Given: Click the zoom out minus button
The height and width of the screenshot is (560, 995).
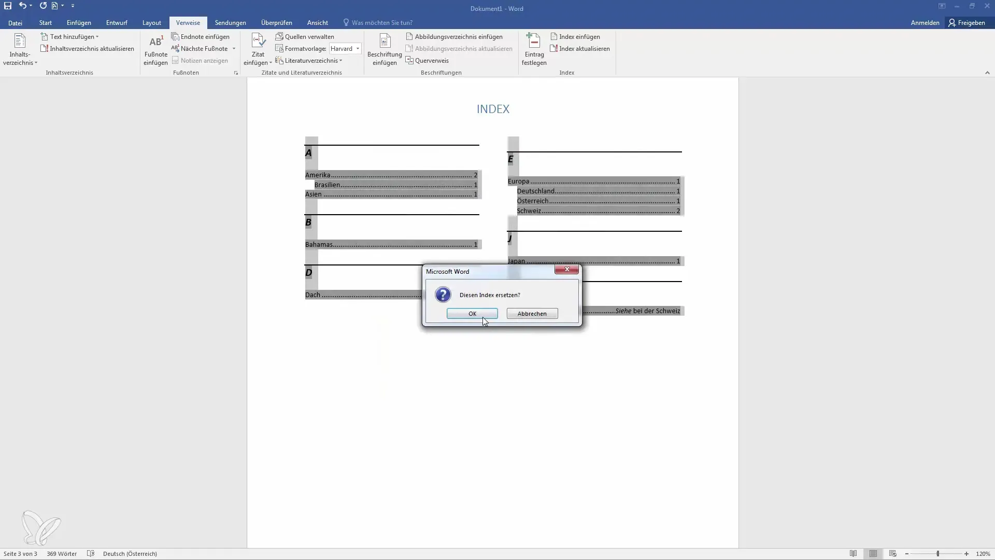Looking at the screenshot, I should 906,554.
